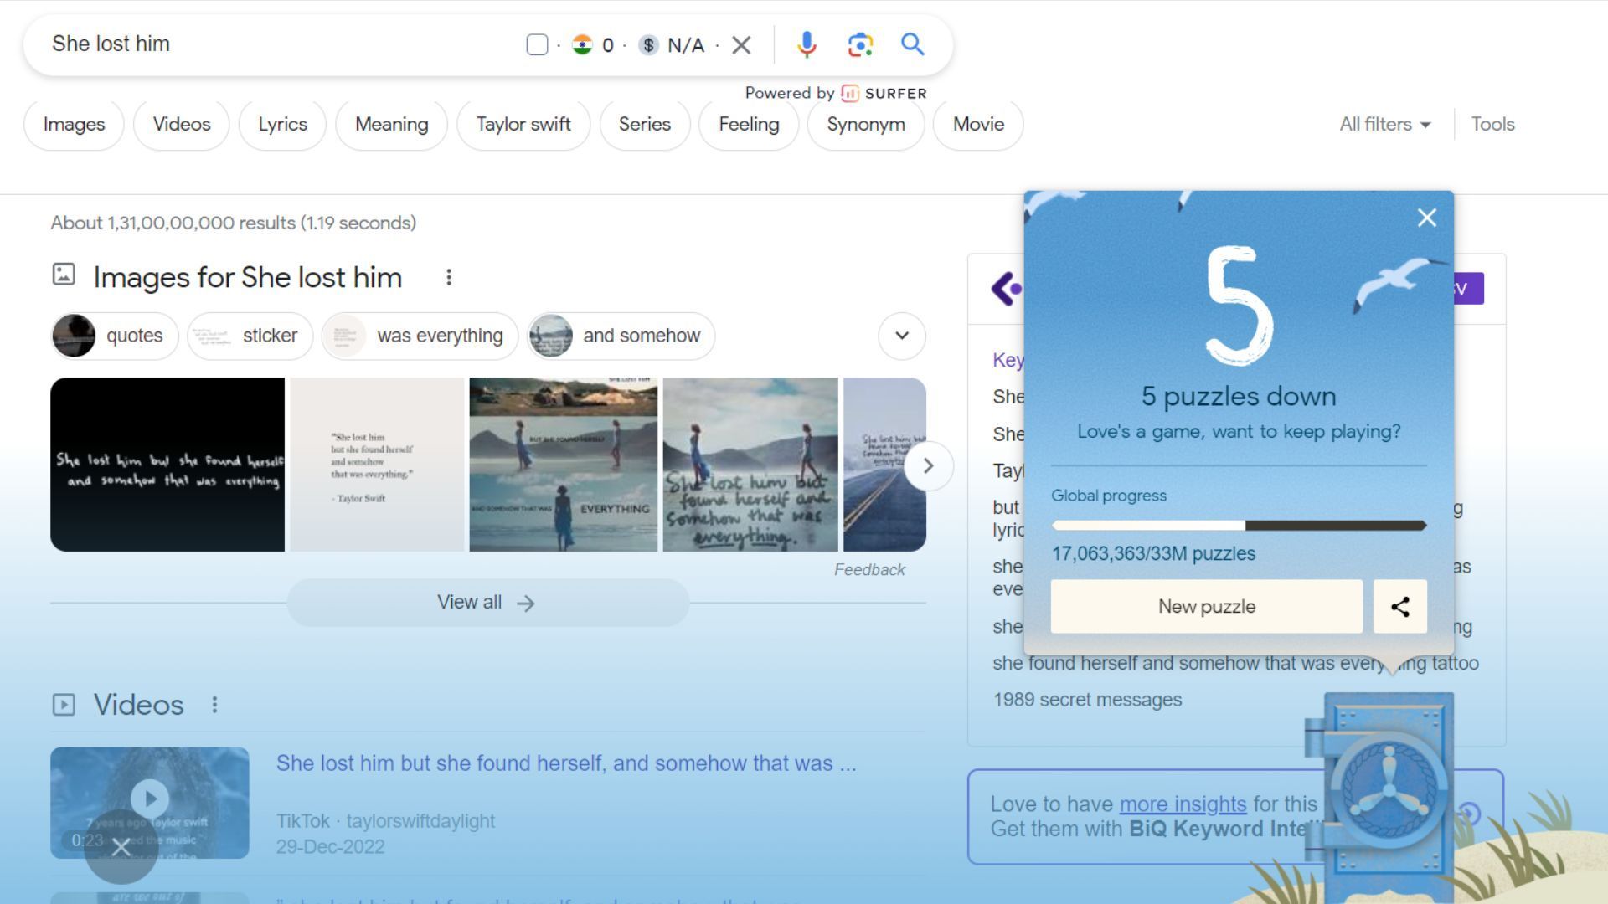The image size is (1608, 904).
Task: Open three-dot menu beside Videos heading
Action: pyautogui.click(x=214, y=705)
